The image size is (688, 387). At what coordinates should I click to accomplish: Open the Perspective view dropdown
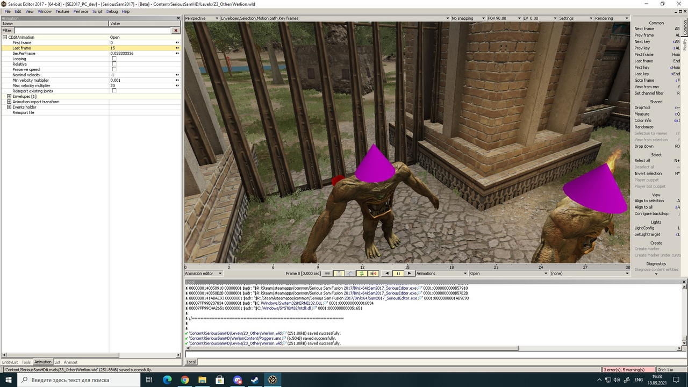[202, 18]
